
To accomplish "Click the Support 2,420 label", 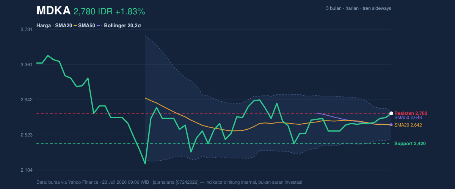I will (x=410, y=144).
